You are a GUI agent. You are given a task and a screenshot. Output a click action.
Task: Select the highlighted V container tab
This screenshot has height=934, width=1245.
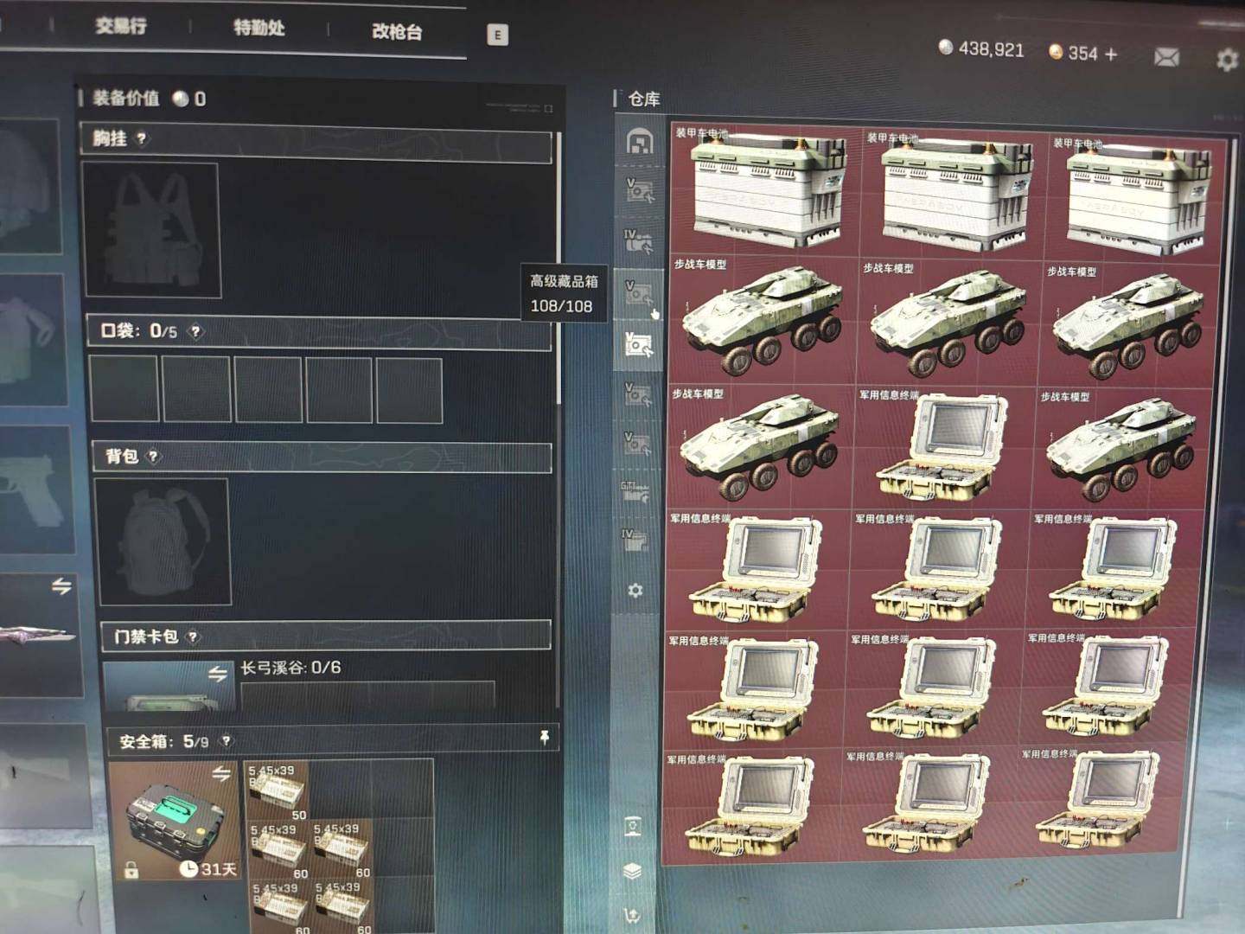click(x=639, y=345)
